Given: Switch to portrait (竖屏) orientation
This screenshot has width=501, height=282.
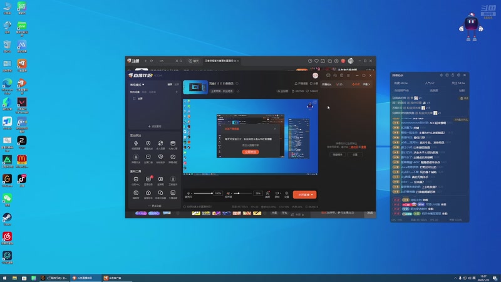Looking at the screenshot, I should click(x=177, y=85).
